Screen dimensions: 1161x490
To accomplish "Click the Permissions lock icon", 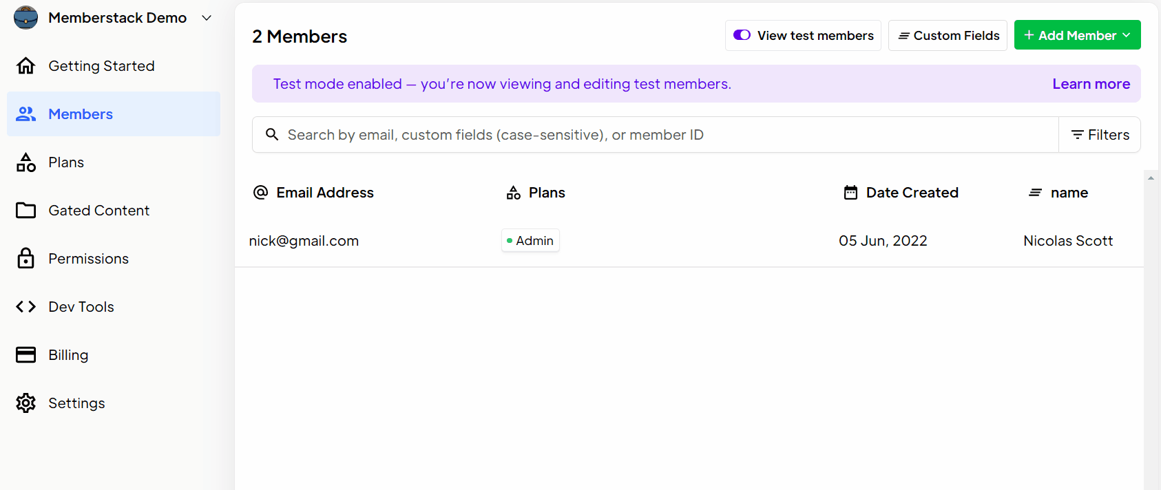I will (25, 258).
